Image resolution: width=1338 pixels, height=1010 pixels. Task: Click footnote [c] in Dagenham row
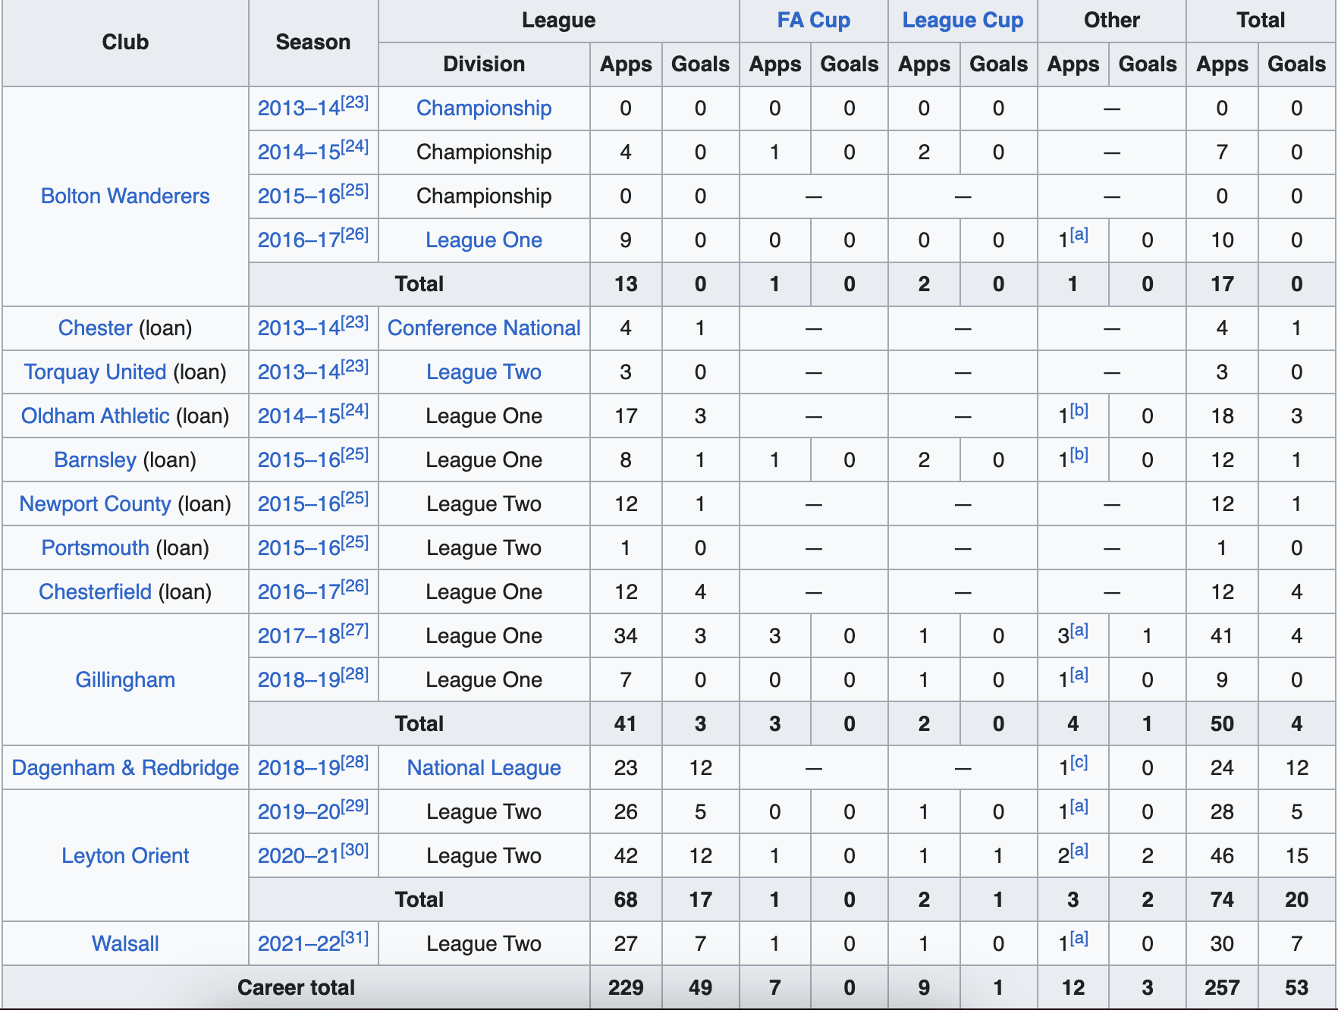coord(1079,761)
